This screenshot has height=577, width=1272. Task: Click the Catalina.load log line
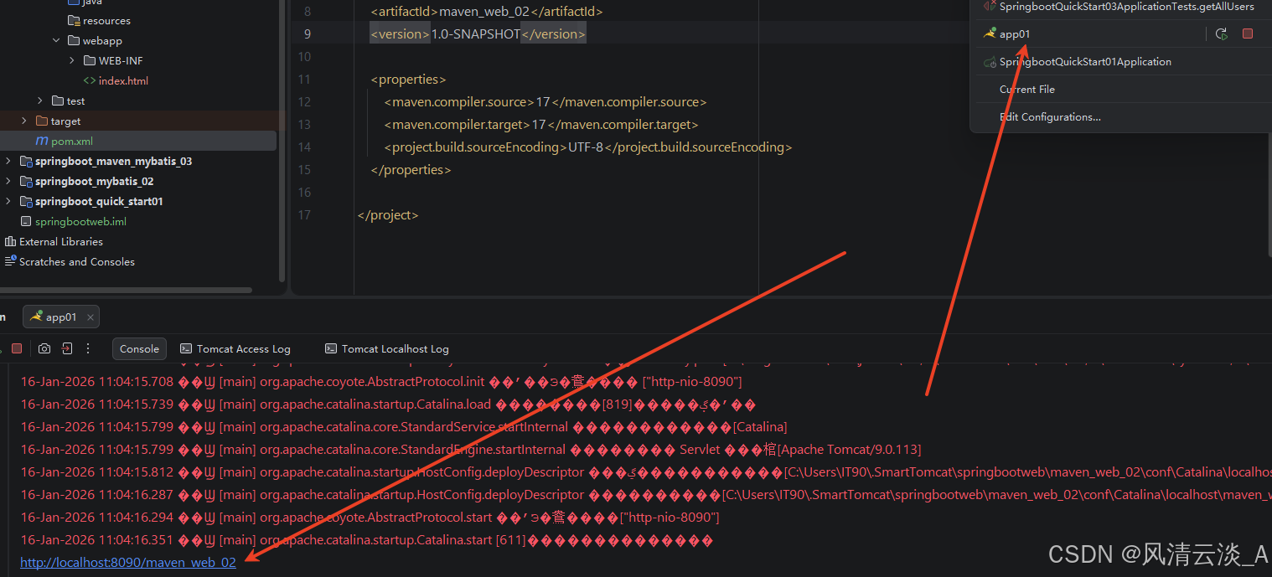click(x=388, y=404)
